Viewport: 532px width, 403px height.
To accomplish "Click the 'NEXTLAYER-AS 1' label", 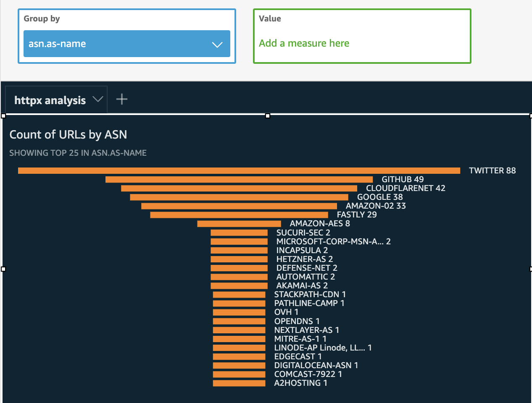I will click(307, 330).
